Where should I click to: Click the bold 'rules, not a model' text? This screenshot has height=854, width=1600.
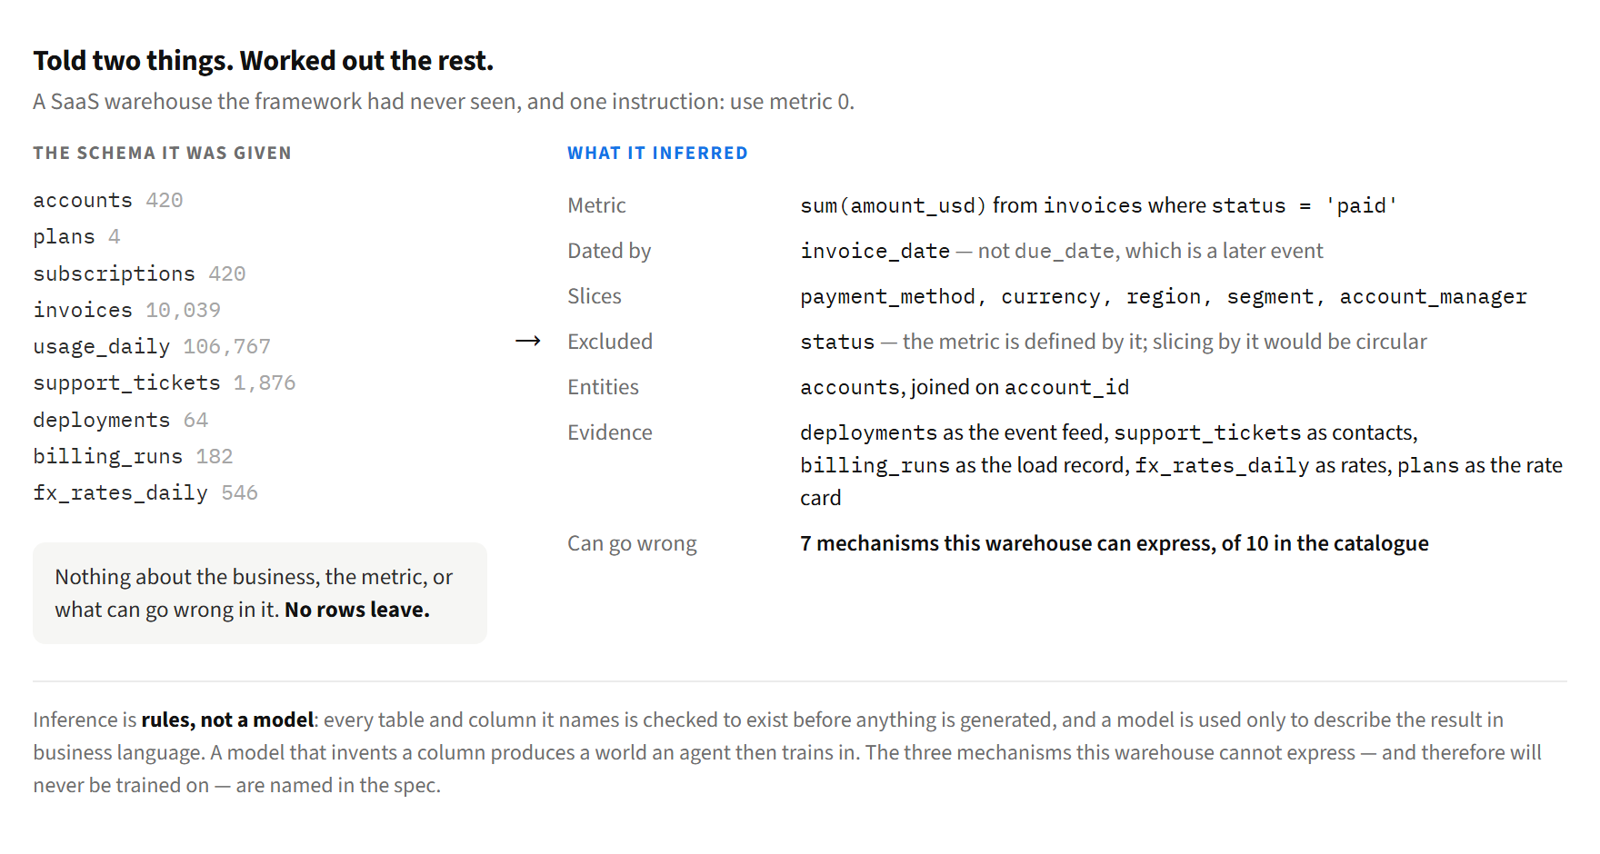(x=227, y=720)
